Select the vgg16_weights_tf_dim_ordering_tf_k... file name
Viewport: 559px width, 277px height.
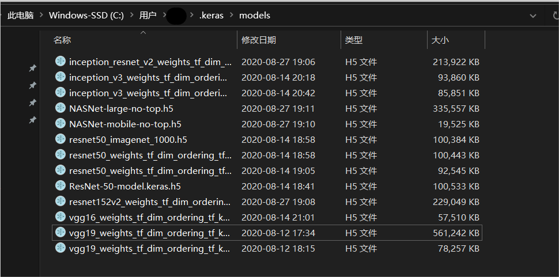click(x=150, y=217)
